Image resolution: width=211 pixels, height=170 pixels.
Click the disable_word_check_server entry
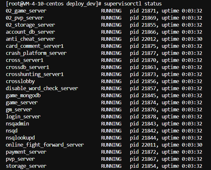[42, 88]
